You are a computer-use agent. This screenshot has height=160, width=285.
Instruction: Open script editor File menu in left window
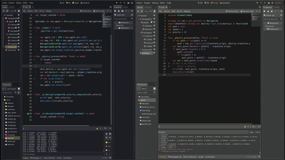click(24, 11)
